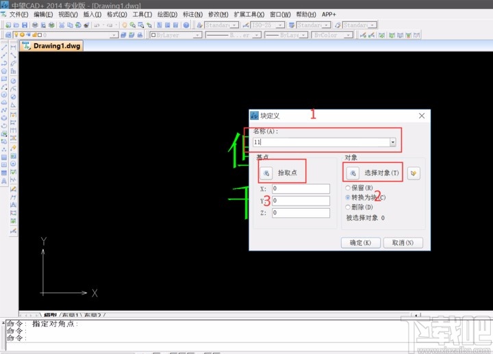Select the Revision Cloud tool
The image size is (493, 354).
click(4, 103)
